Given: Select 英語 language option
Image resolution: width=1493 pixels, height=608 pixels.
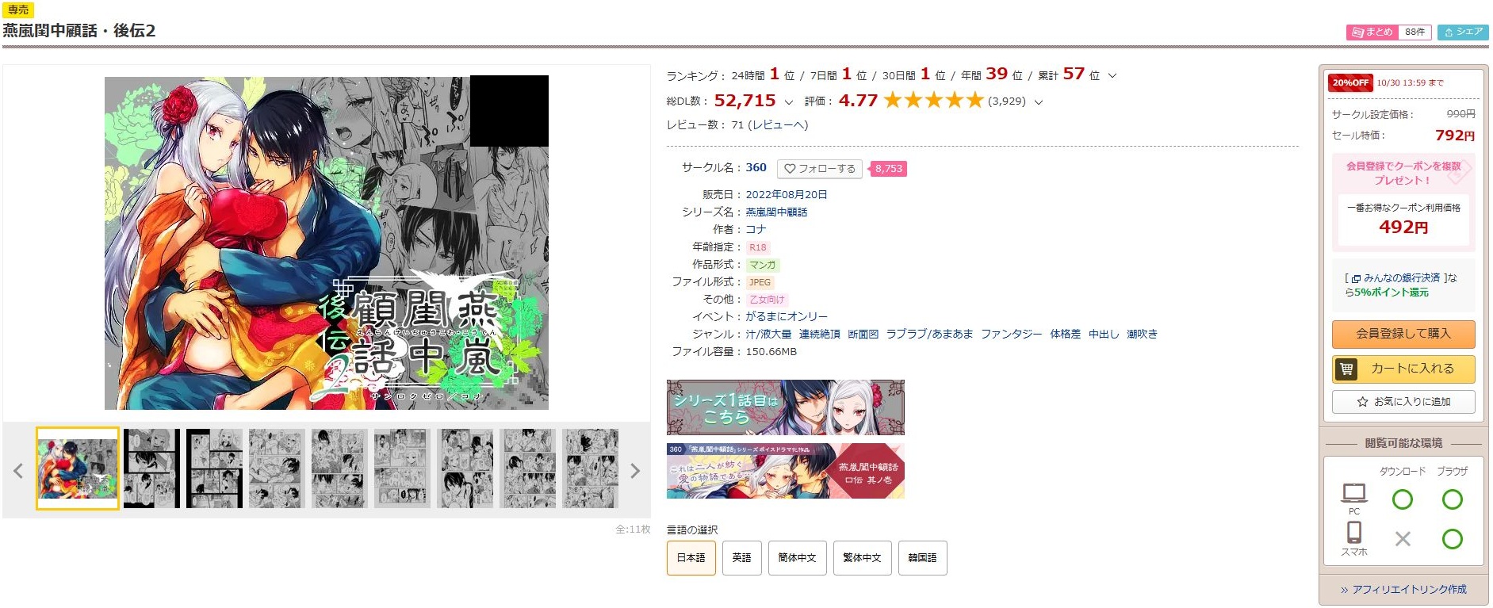Looking at the screenshot, I should [741, 558].
